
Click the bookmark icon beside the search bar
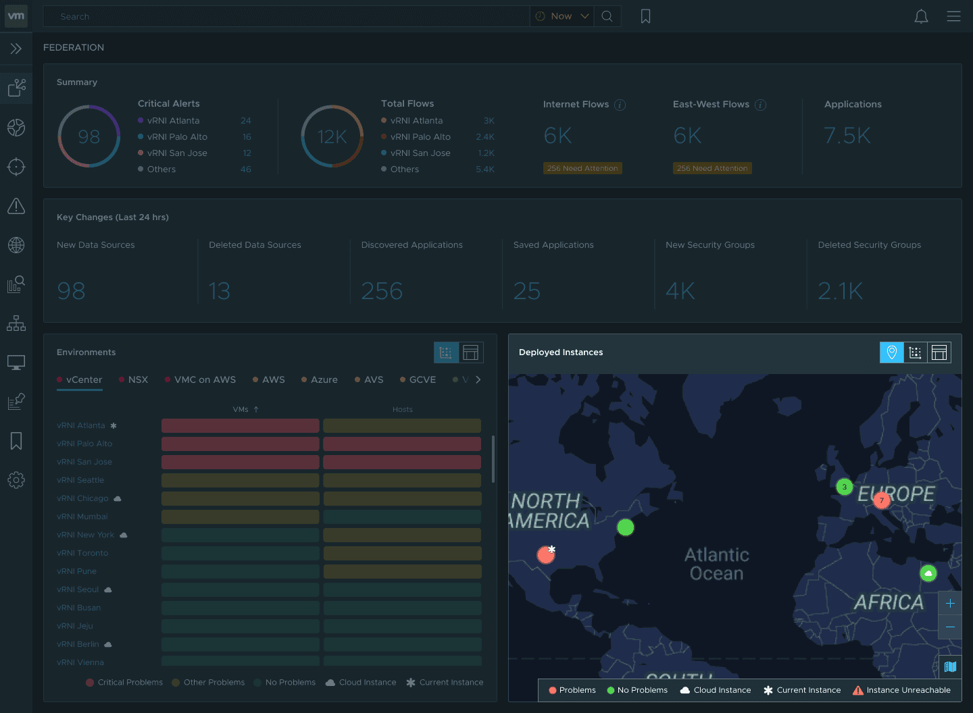pos(645,16)
